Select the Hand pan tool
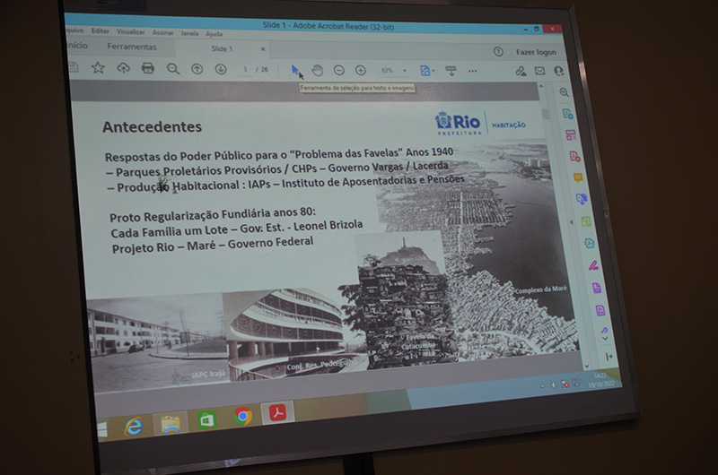718x475 pixels. click(x=318, y=71)
